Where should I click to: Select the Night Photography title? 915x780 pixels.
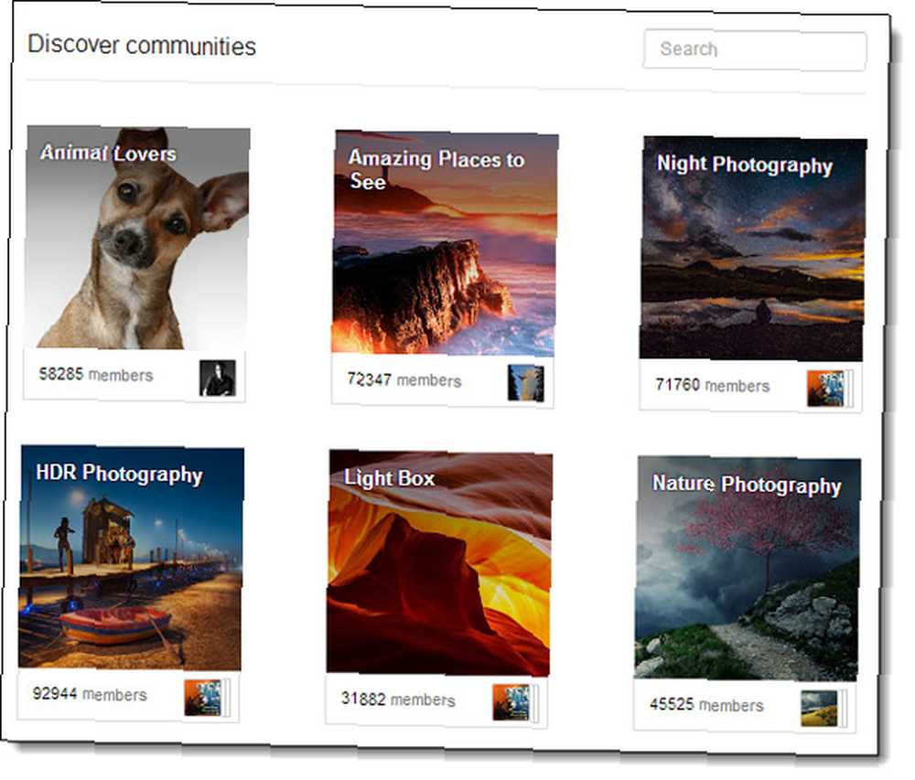click(x=745, y=165)
